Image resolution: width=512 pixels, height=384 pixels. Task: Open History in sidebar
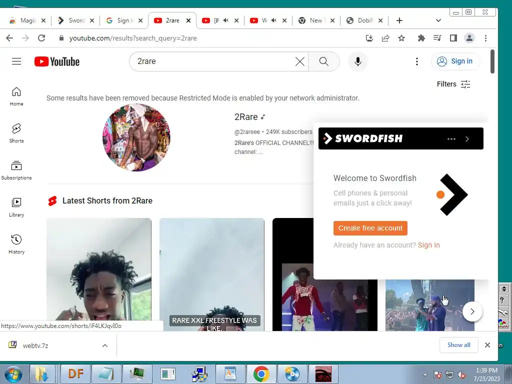pyautogui.click(x=16, y=244)
